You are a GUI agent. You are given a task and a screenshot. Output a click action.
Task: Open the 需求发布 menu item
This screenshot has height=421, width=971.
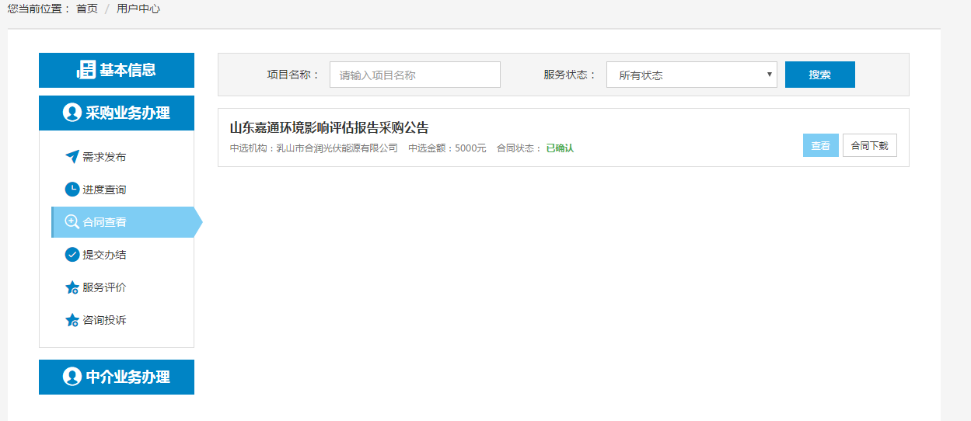coord(104,157)
